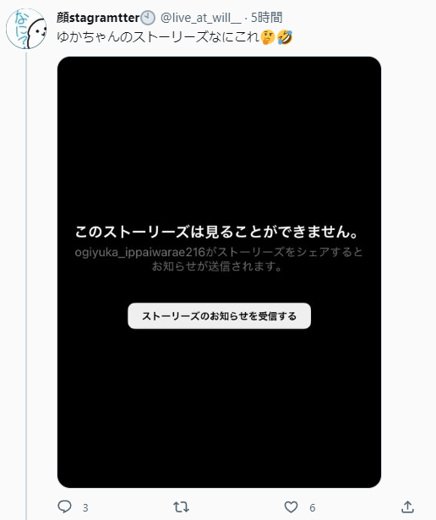Click the お知らせが送信されます text line
The image size is (436, 520).
pyautogui.click(x=216, y=266)
